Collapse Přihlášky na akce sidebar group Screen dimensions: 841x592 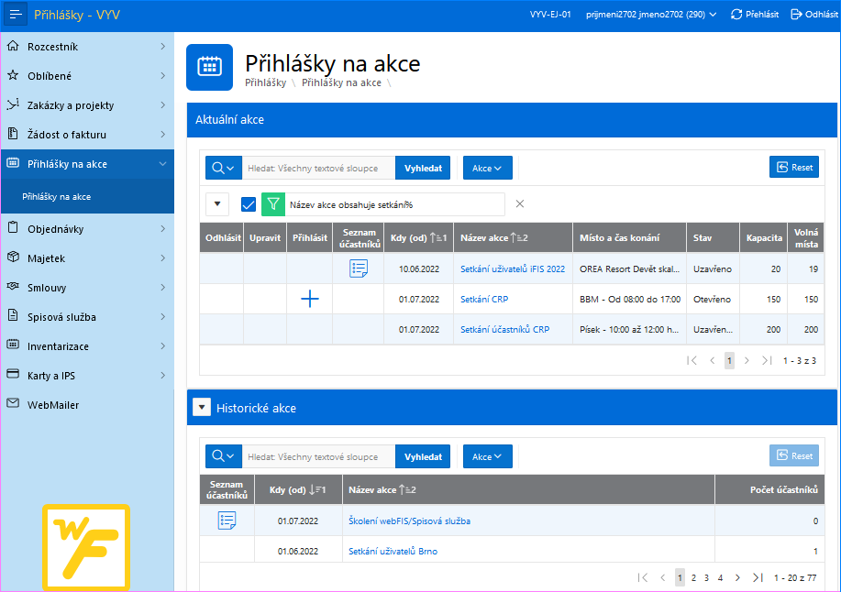162,164
